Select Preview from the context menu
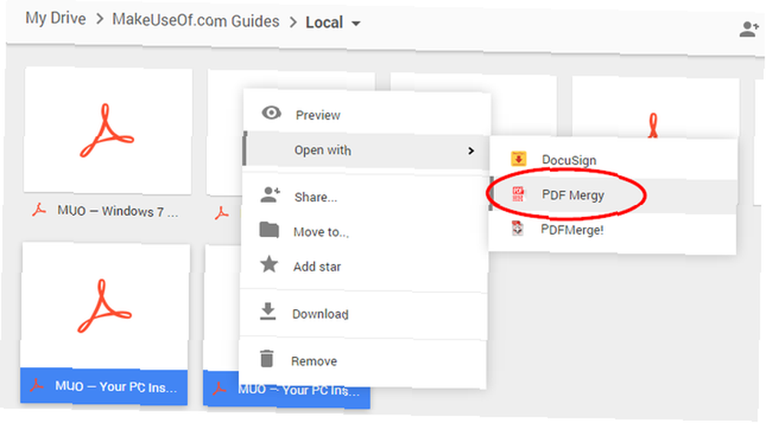This screenshot has height=423, width=766. pos(366,114)
